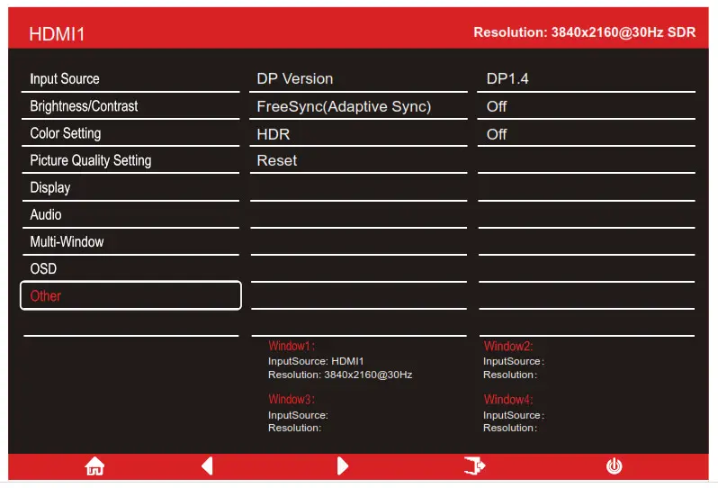Choose the Reset option

[358, 160]
